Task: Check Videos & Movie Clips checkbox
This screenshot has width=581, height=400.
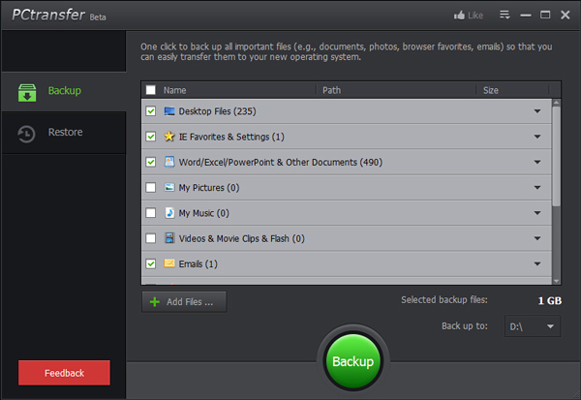Action: pos(151,238)
